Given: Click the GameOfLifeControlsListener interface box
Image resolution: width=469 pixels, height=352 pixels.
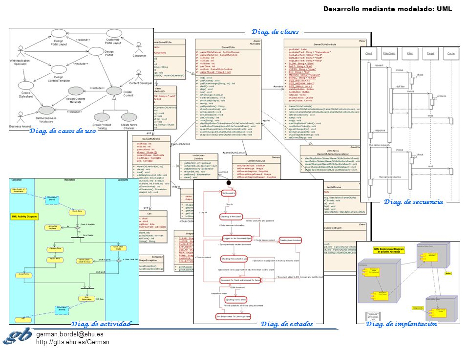Looking at the screenshot, I should tap(330, 159).
